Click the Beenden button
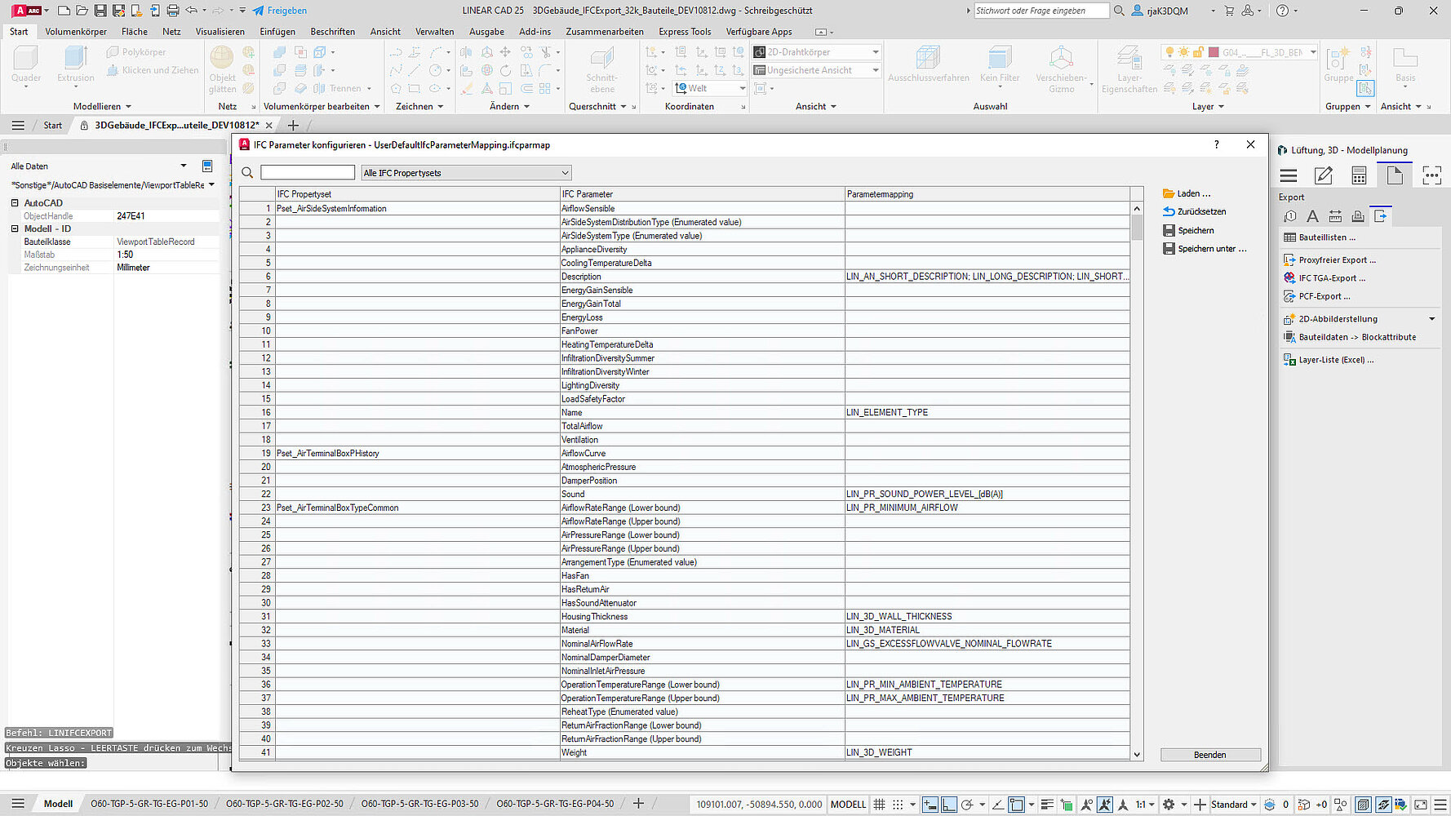Screen dimensions: 1451x816 (x=1209, y=755)
